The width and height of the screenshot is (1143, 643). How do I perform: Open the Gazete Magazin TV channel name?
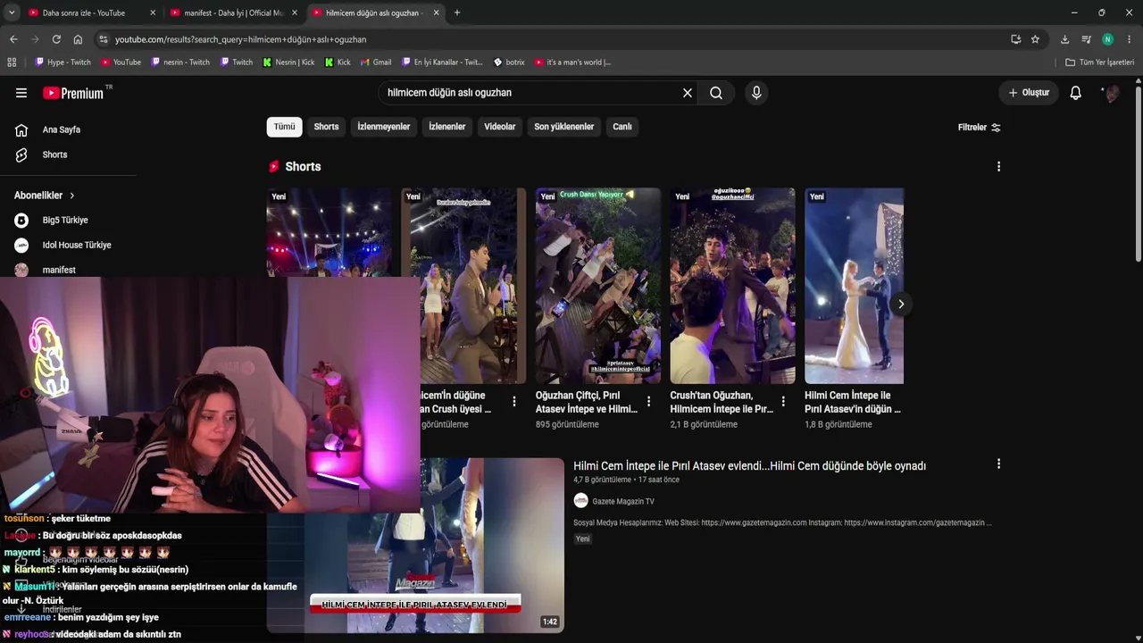[623, 502]
